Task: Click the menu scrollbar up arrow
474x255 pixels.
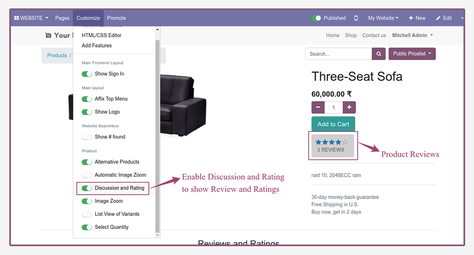Action: point(157,29)
